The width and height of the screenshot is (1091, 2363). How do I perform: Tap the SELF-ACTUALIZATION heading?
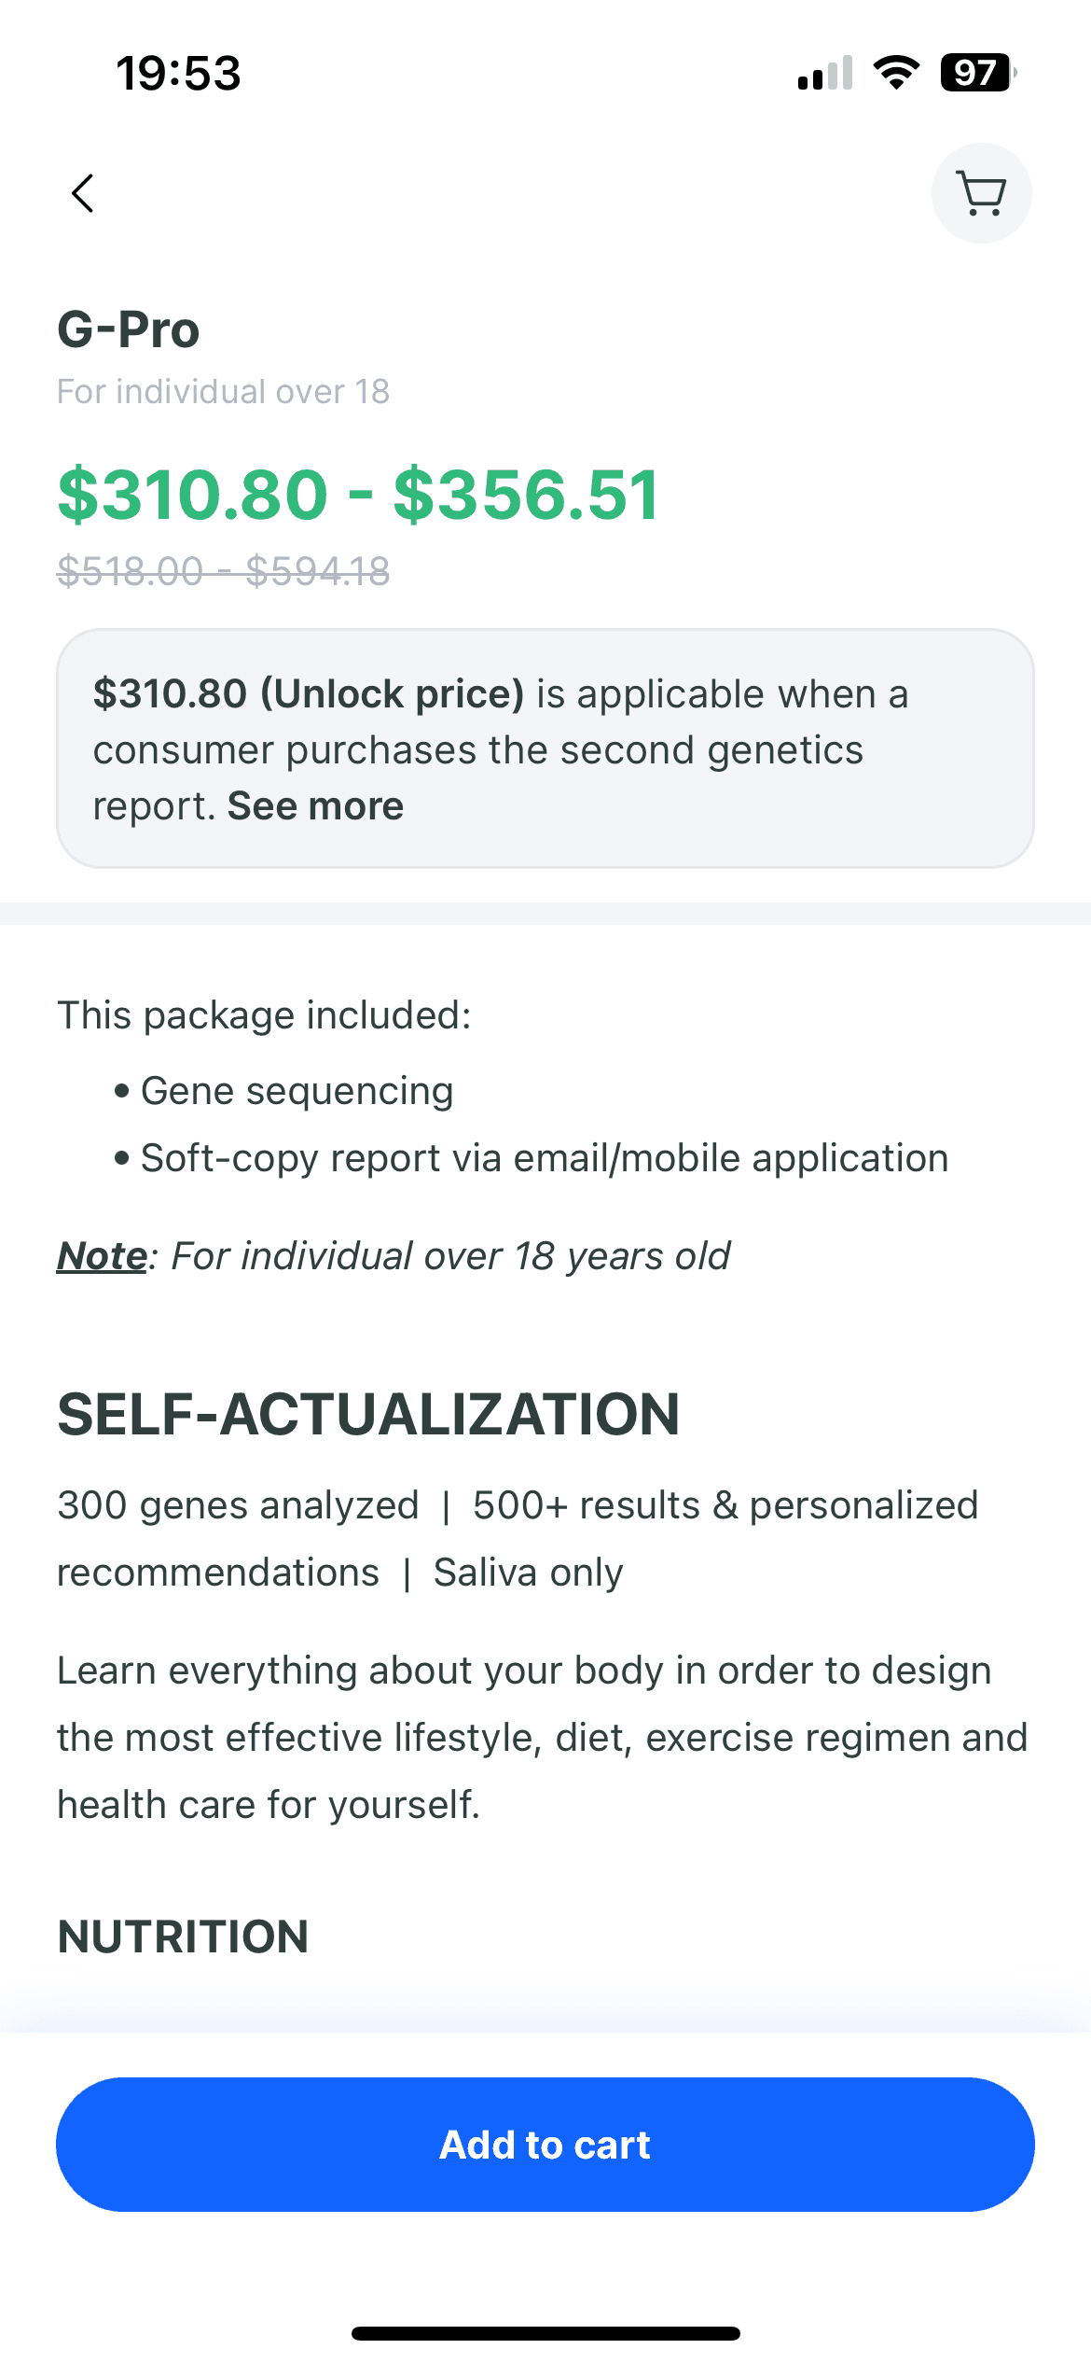[x=368, y=1414]
